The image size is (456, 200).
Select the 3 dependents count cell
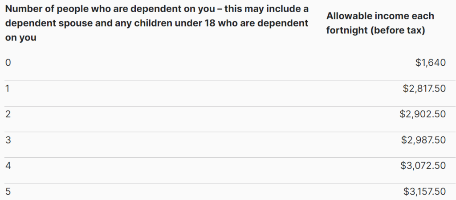coord(8,140)
